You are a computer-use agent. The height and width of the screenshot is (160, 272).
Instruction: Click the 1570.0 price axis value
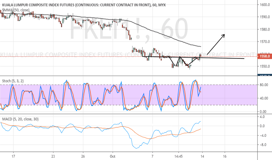click(x=265, y=42)
